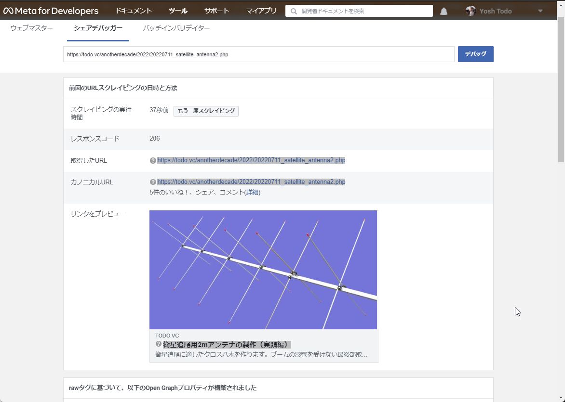The image size is (565, 402).
Task: Focus the URL debug input field
Action: [258, 54]
